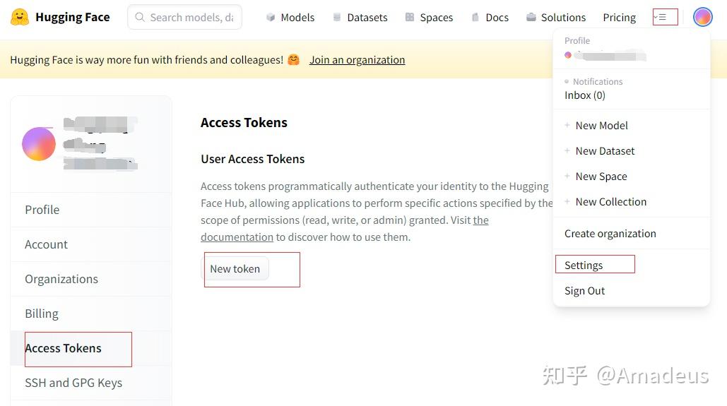Select Settings in the profile dropdown menu
The width and height of the screenshot is (727, 406).
click(x=584, y=265)
